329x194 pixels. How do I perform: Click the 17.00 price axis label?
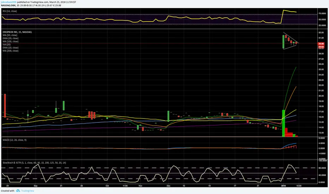321,111
